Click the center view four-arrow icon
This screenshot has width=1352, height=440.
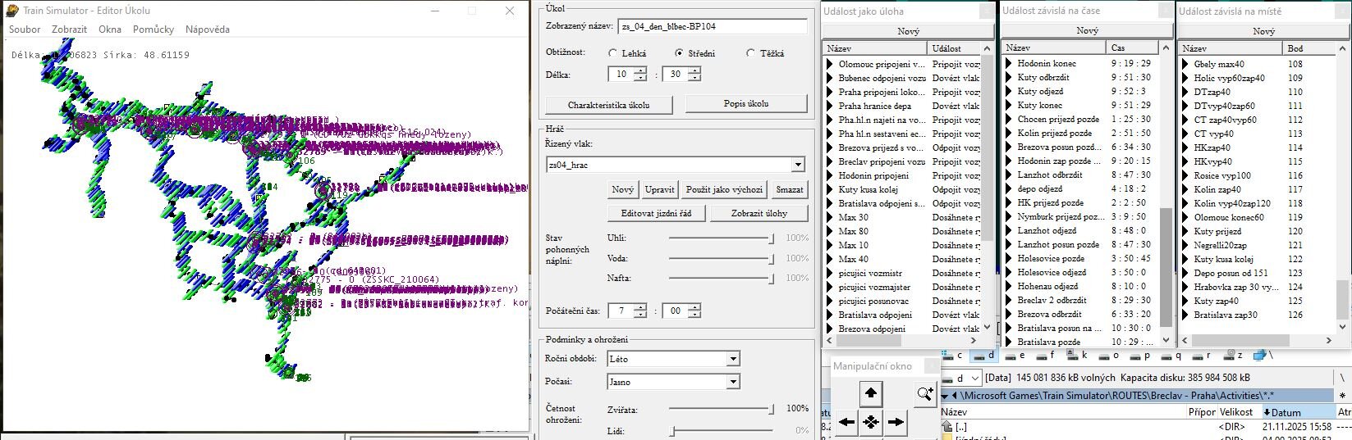tap(871, 422)
